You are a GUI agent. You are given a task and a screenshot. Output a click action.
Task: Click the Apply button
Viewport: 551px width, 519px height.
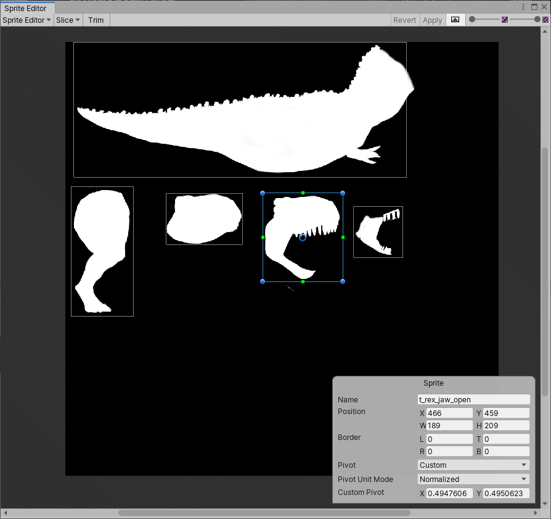pyautogui.click(x=432, y=20)
